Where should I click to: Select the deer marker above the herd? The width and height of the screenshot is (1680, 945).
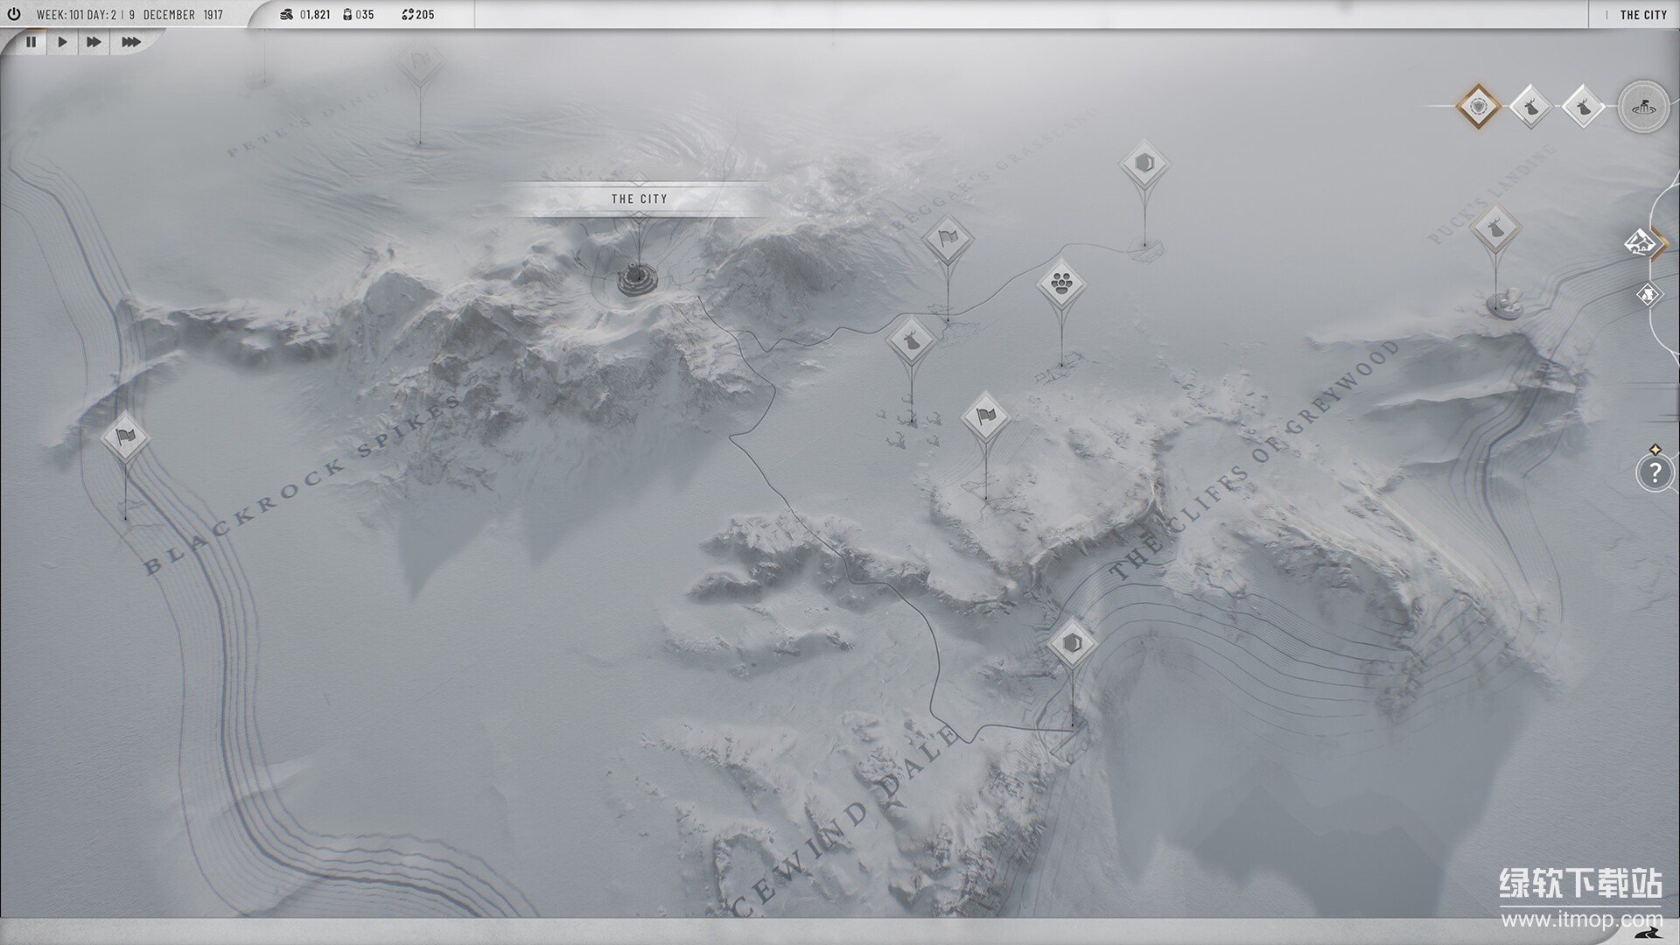911,339
